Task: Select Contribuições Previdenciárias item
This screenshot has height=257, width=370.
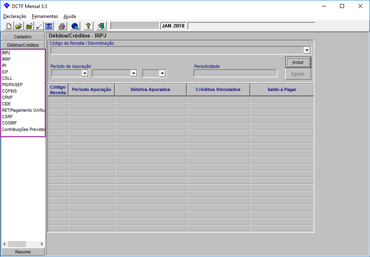Action: tap(23, 129)
